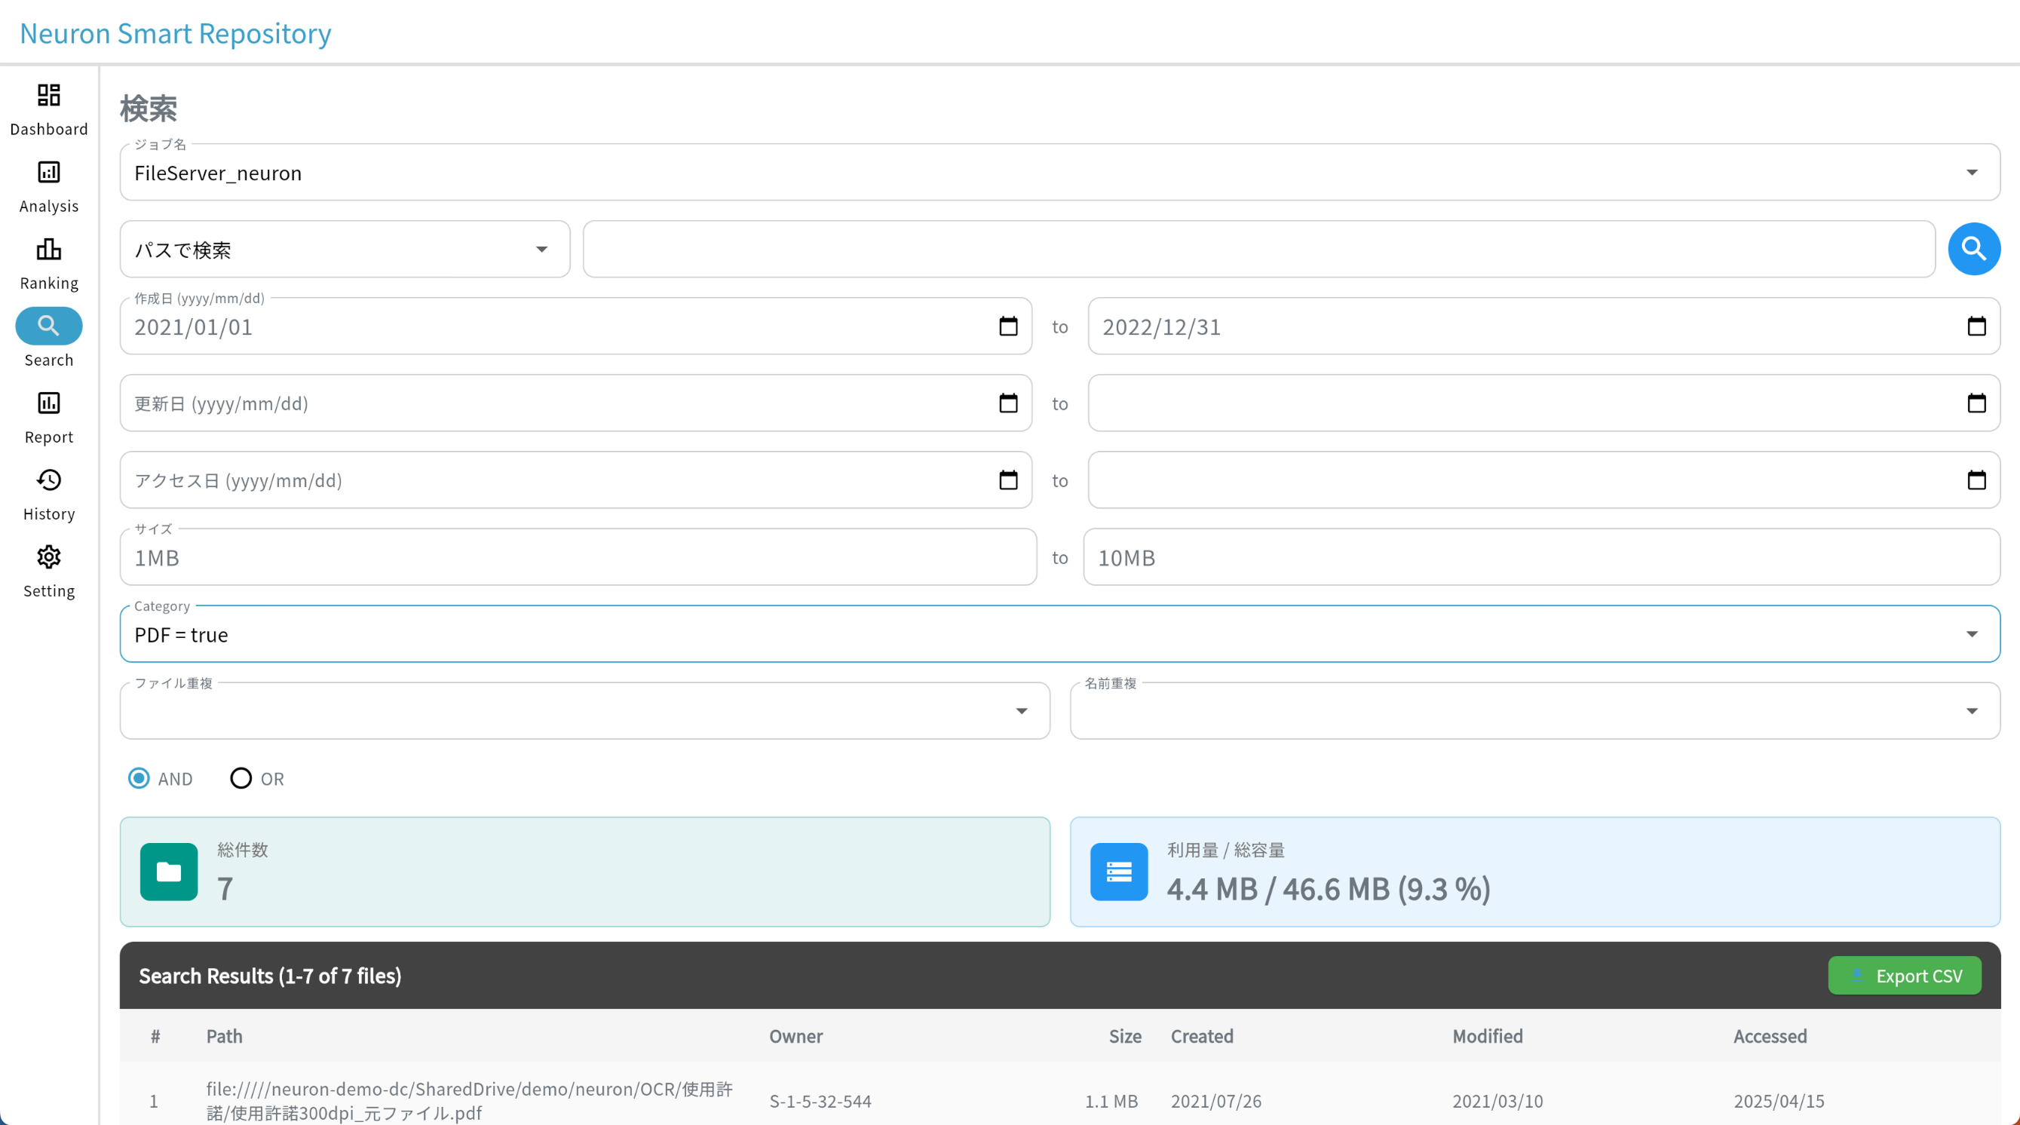Click created date 2021/07/26
This screenshot has height=1125, width=2020.
pos(1216,1101)
